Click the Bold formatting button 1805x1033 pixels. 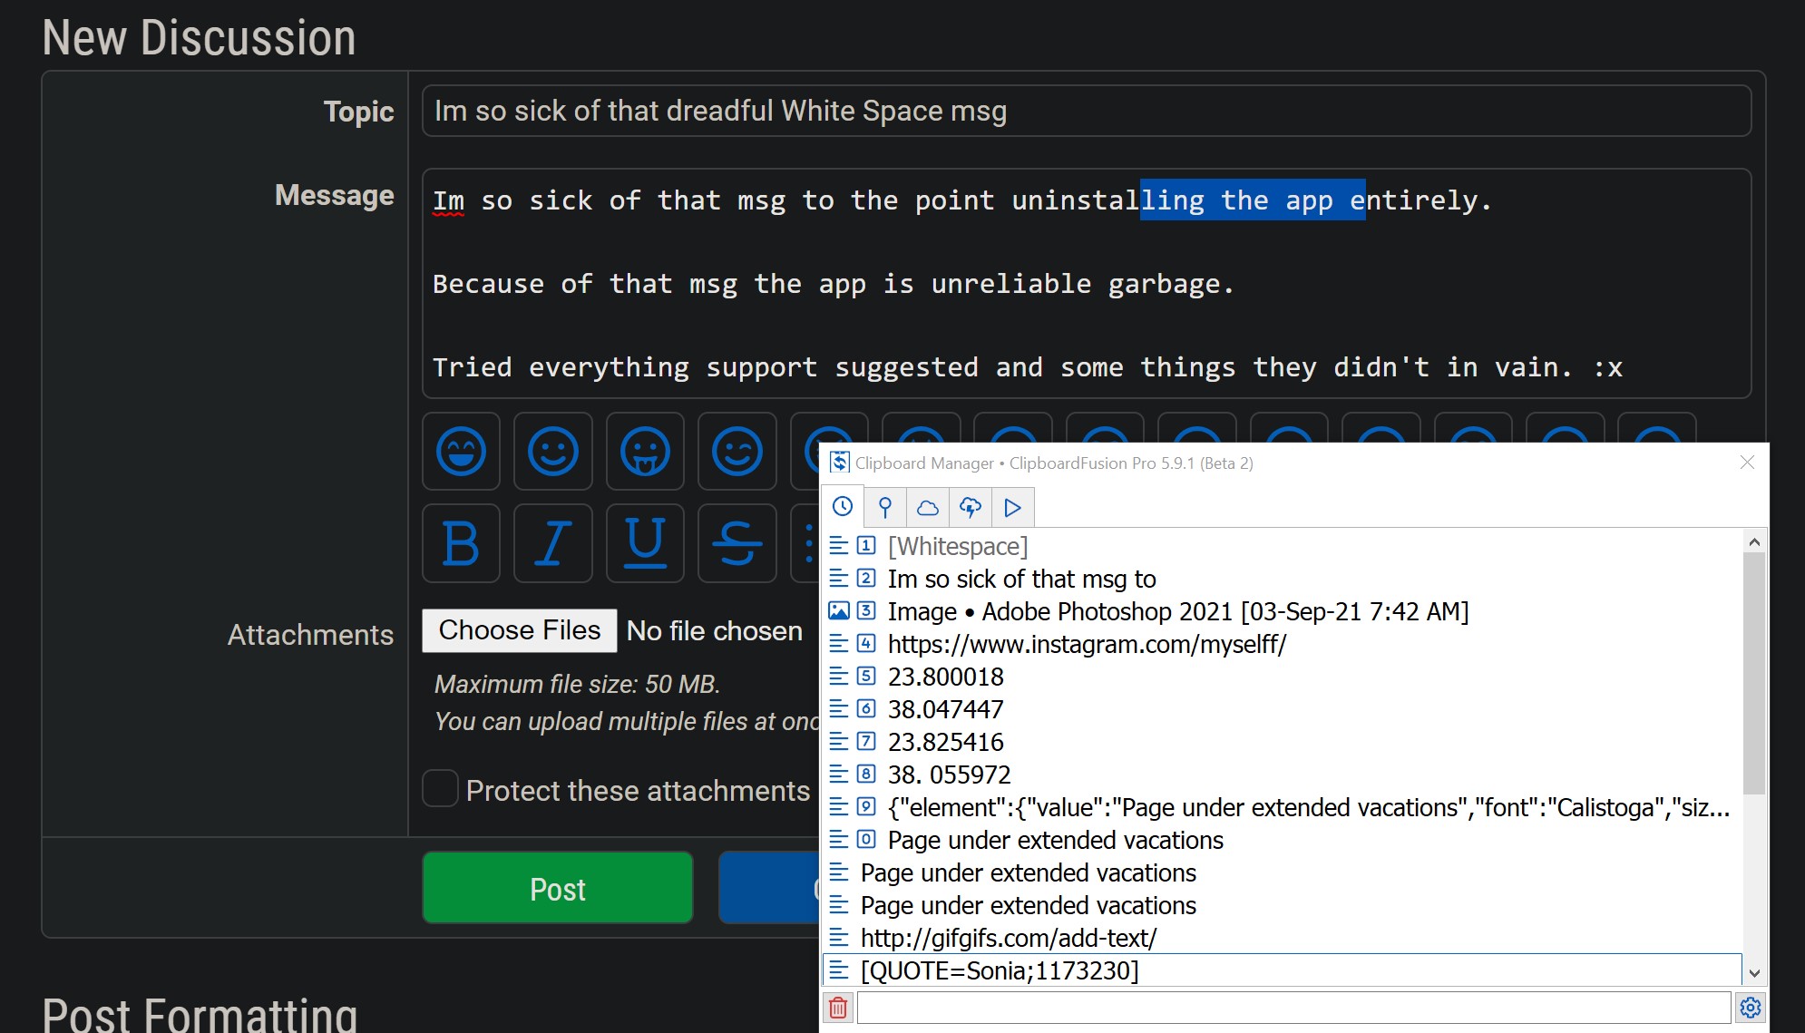pyautogui.click(x=461, y=543)
